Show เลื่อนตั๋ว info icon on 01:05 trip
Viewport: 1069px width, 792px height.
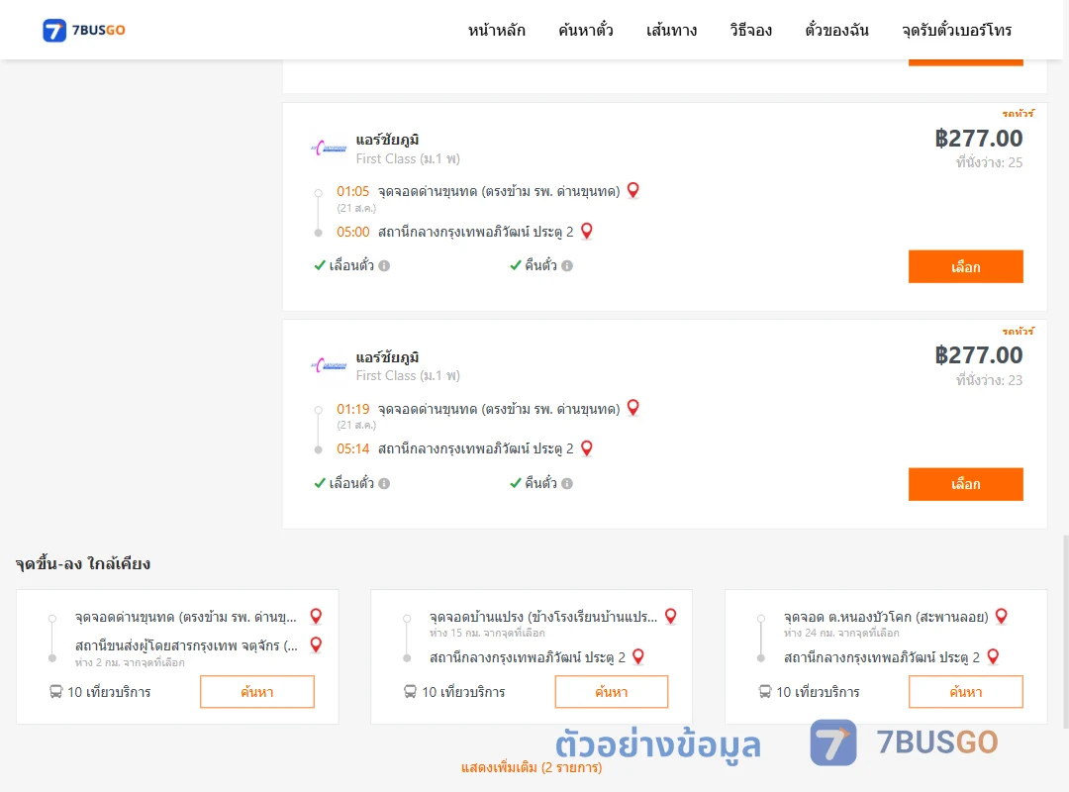384,266
